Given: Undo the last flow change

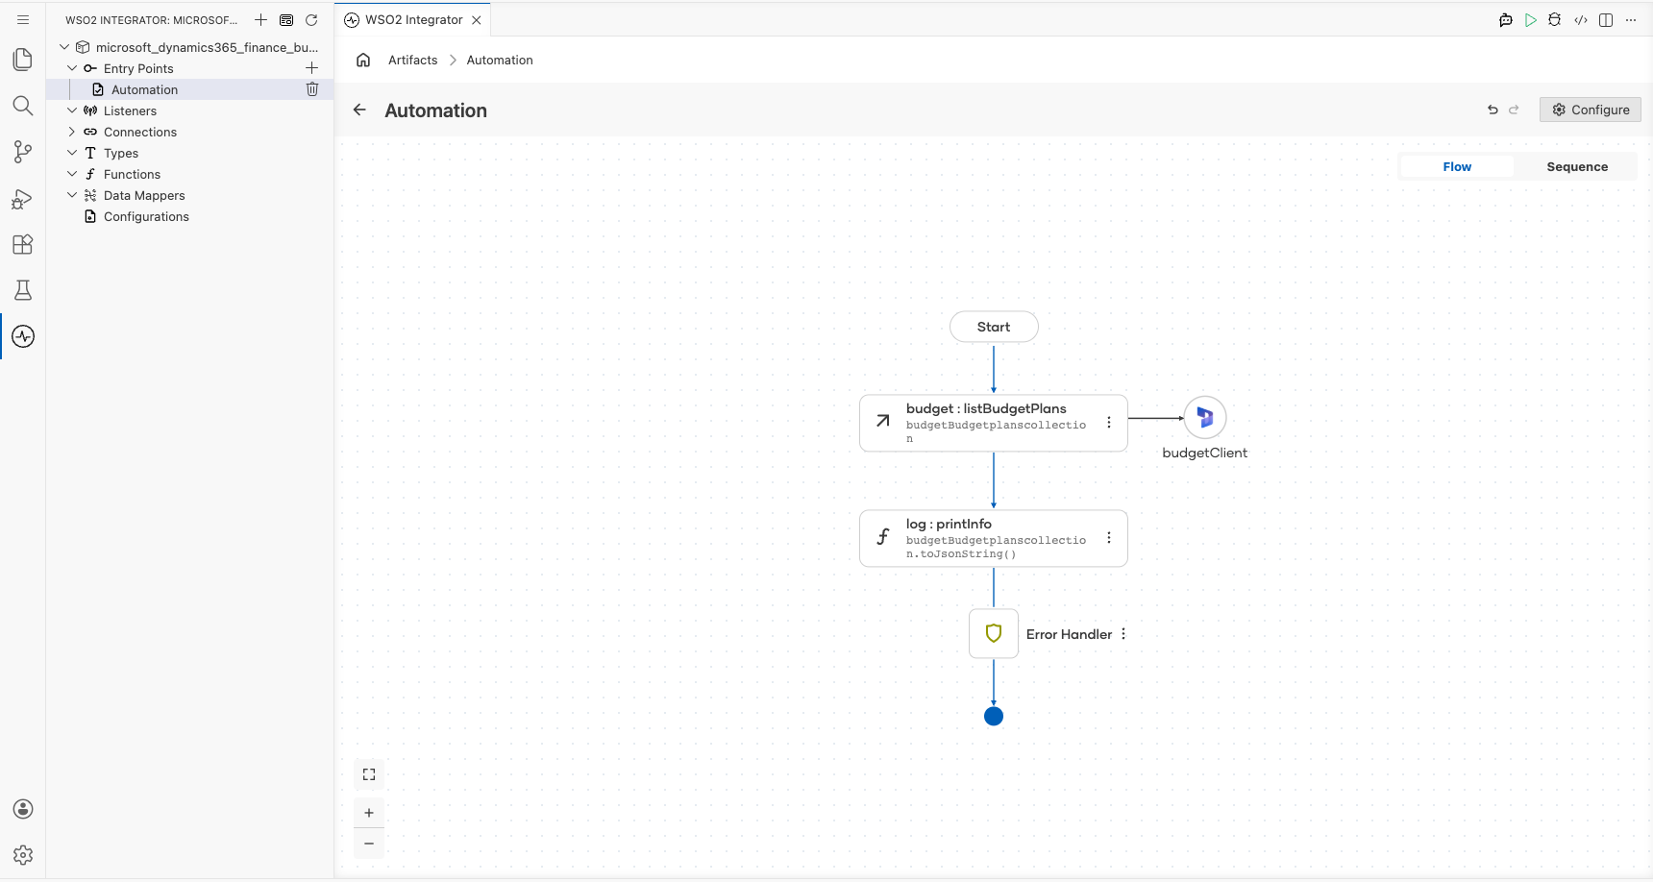Looking at the screenshot, I should pos(1493,110).
